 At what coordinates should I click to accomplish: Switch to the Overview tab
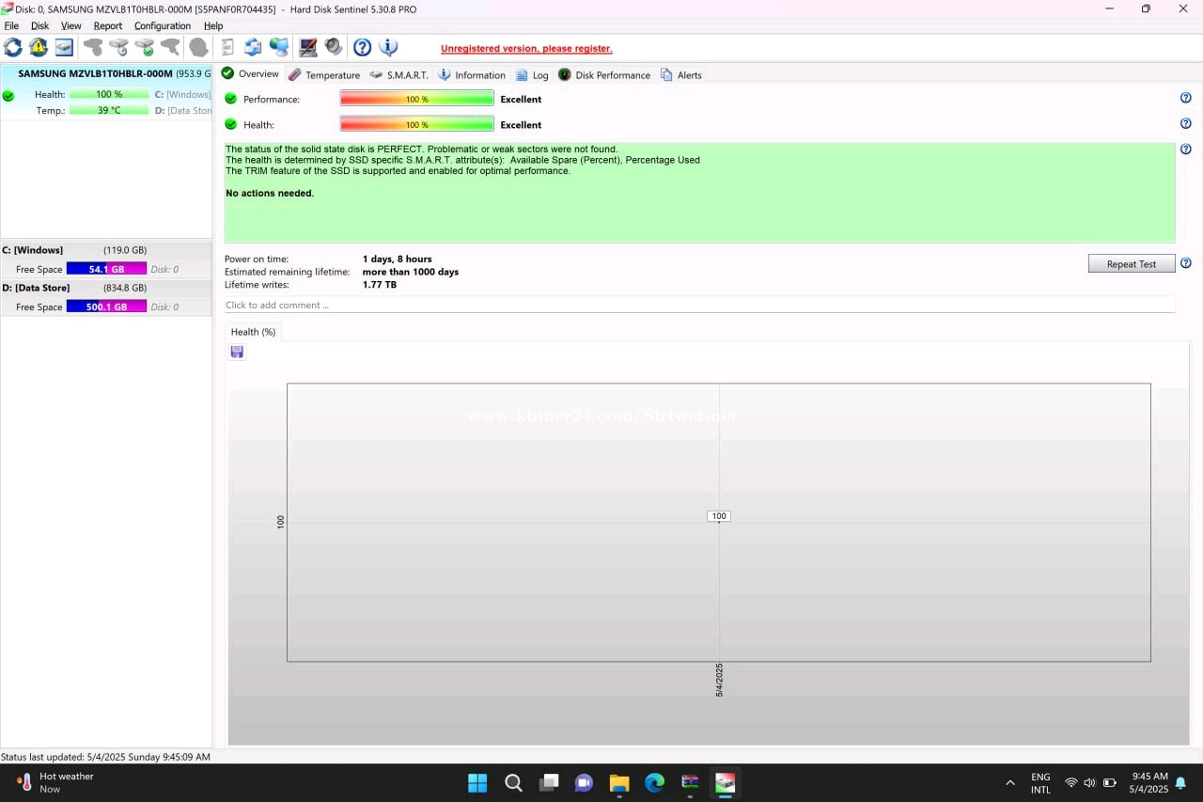250,73
